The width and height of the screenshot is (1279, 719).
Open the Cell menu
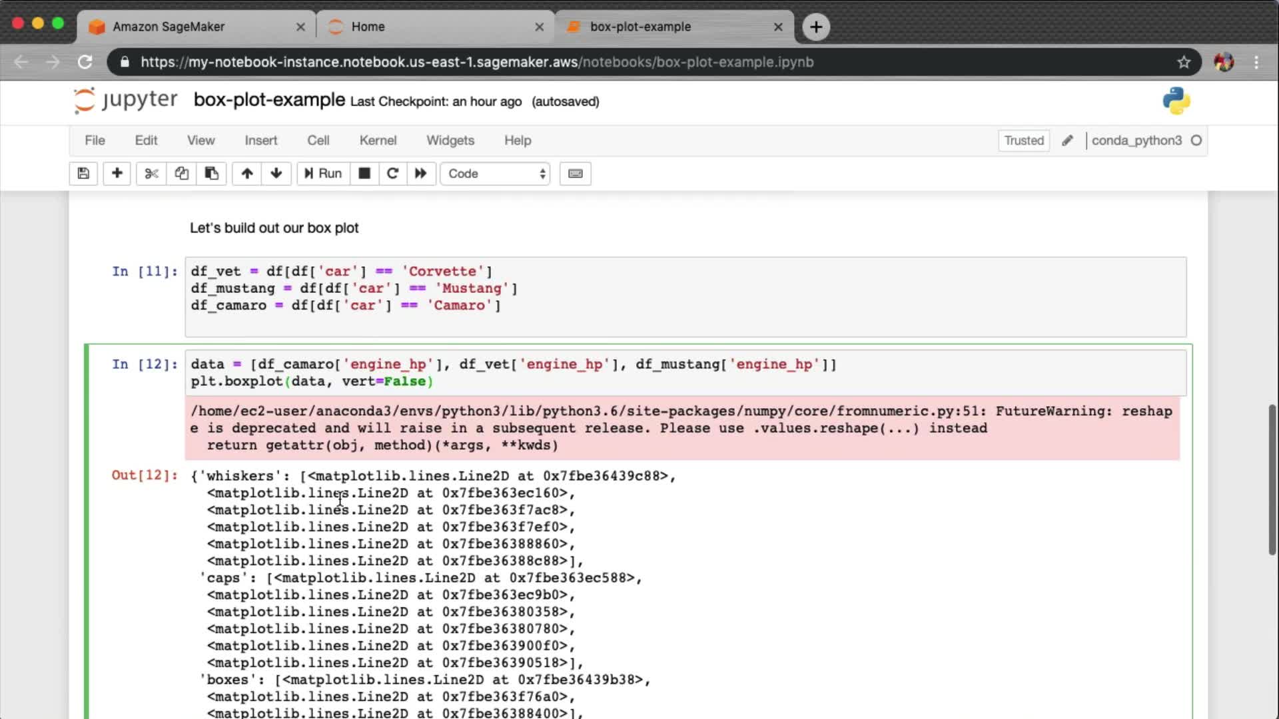[x=318, y=140]
